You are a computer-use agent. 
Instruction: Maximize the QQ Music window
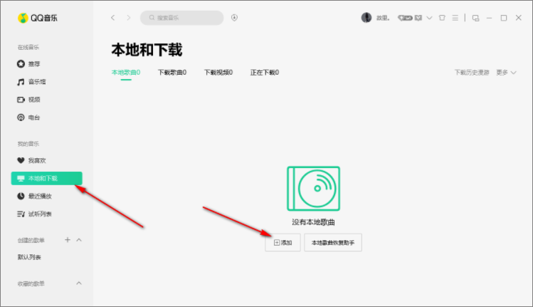(x=504, y=18)
